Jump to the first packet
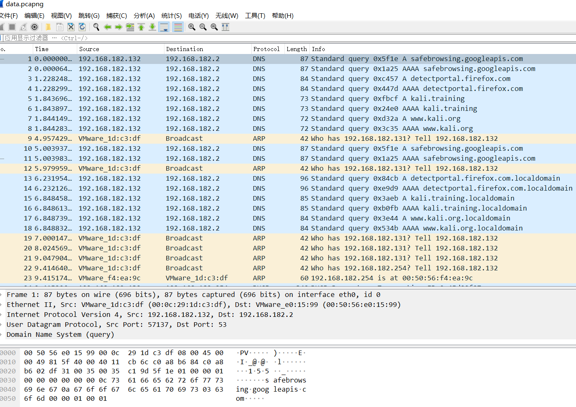This screenshot has width=576, height=407. pos(141,27)
